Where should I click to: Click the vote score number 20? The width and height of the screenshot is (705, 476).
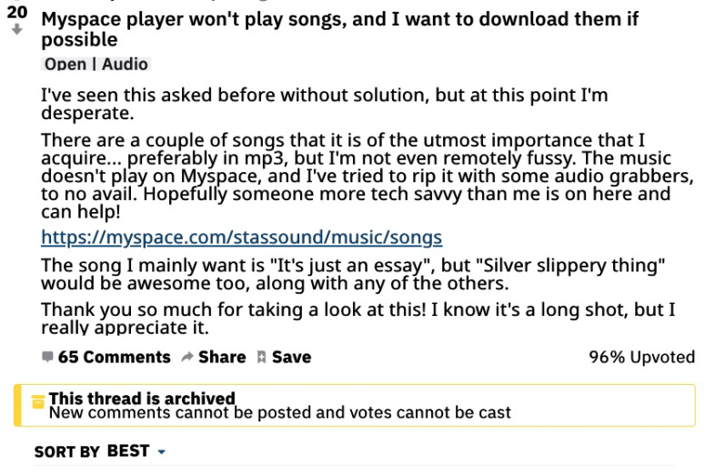(x=17, y=12)
